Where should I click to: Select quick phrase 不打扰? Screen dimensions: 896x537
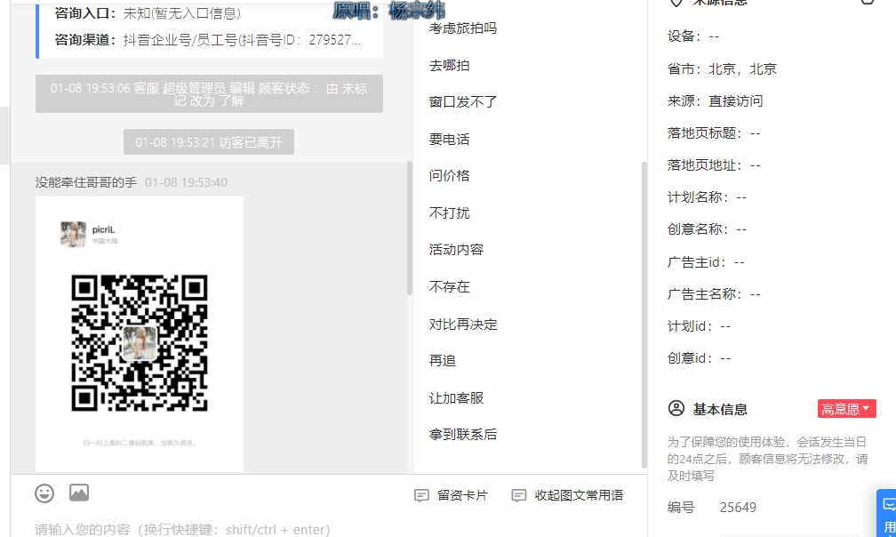point(449,213)
